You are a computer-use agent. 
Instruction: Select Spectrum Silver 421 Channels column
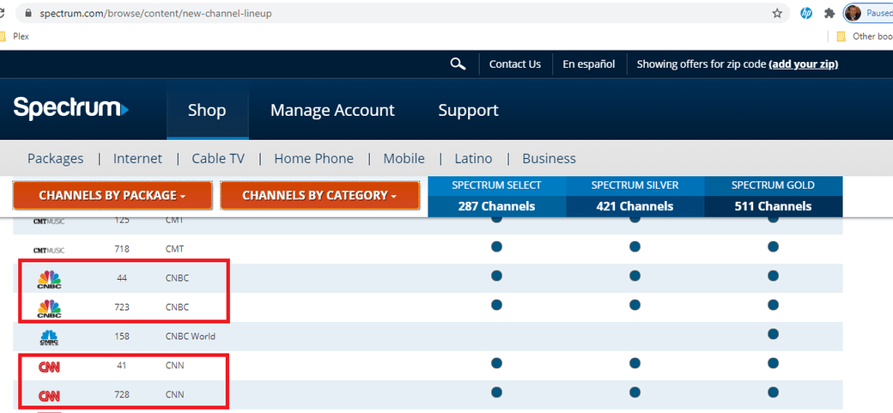pyautogui.click(x=635, y=197)
